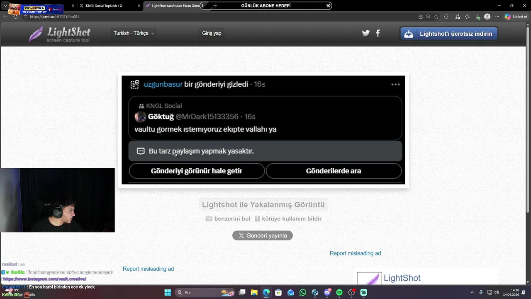The height and width of the screenshot is (299, 531).
Task: Click "benzerini bul" link
Action: click(x=228, y=218)
